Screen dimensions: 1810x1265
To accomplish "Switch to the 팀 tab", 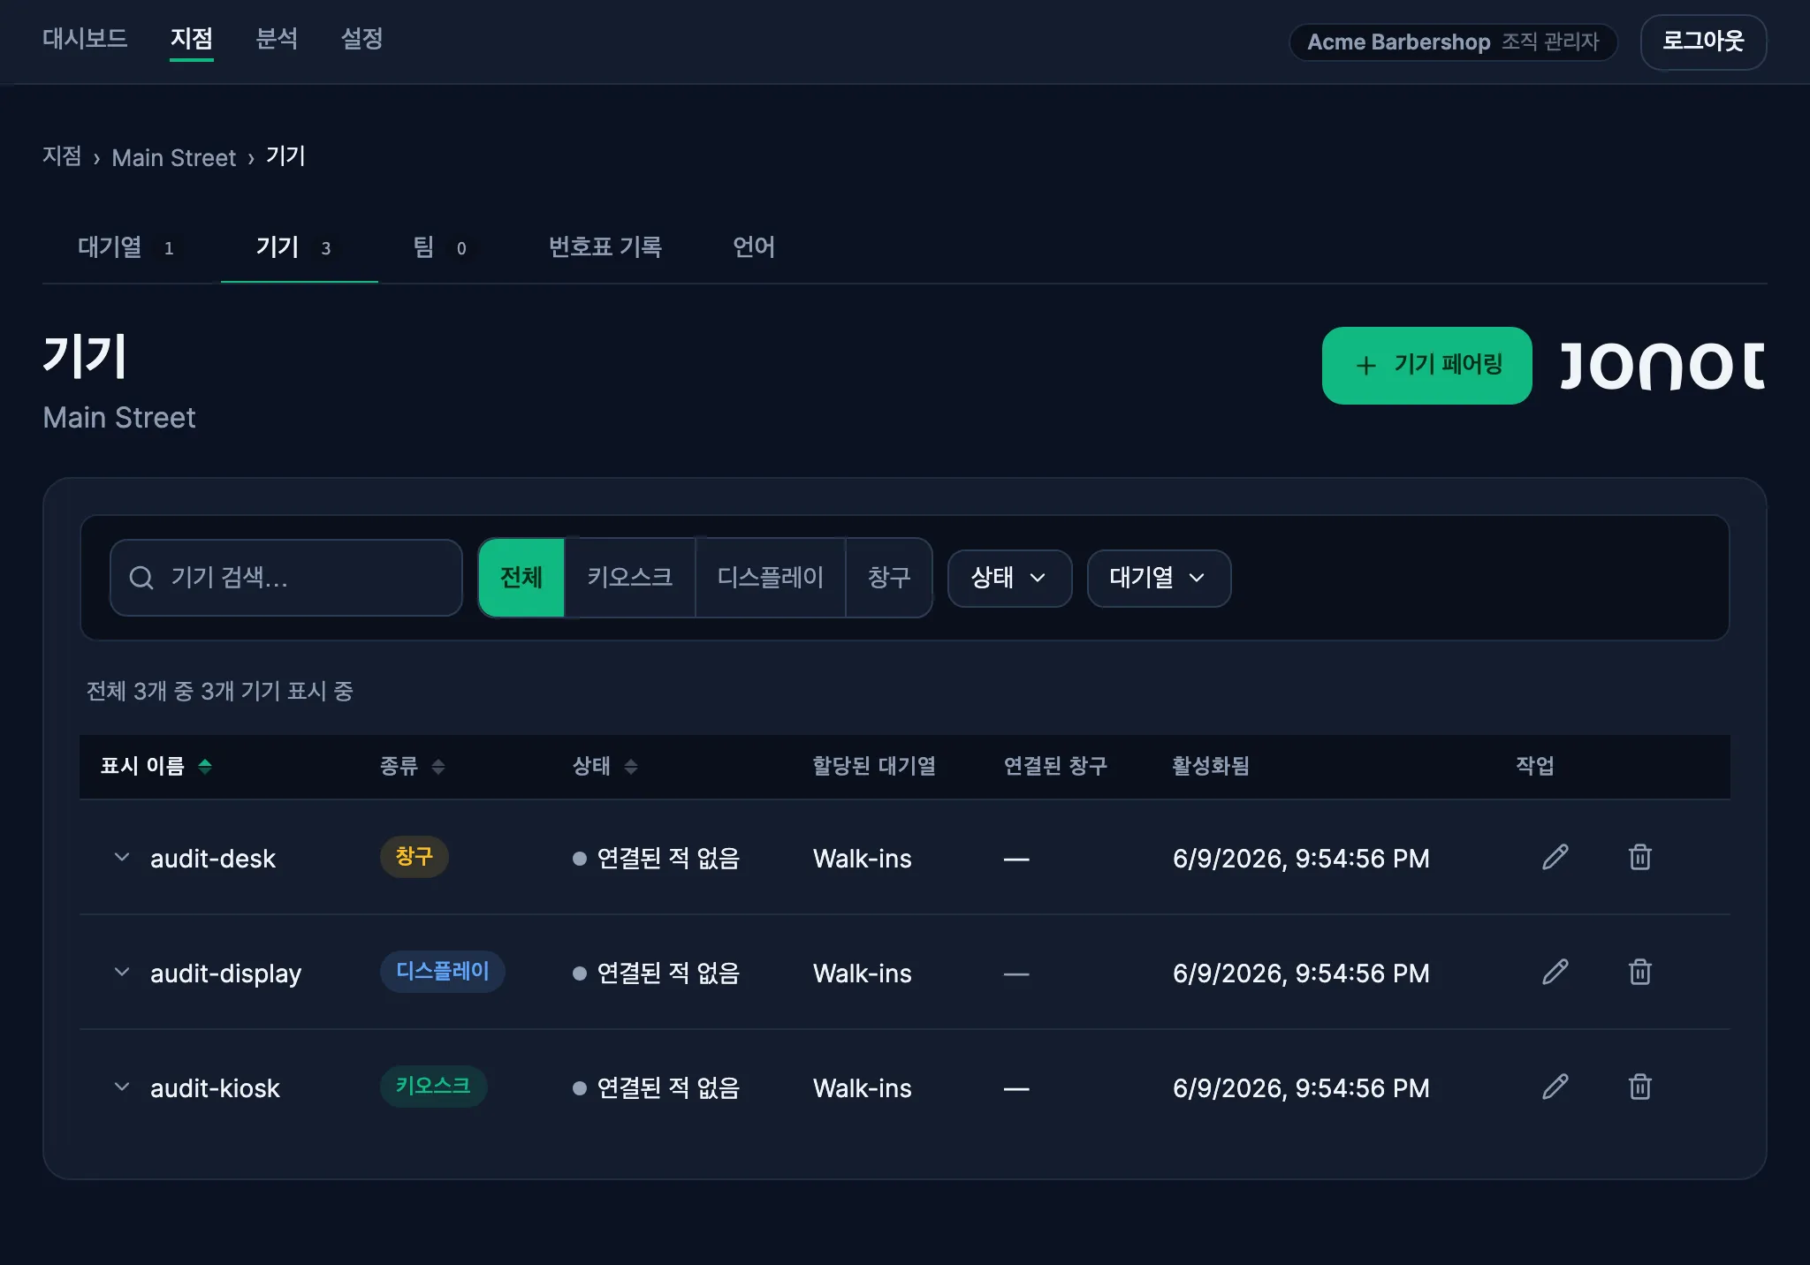I will pyautogui.click(x=442, y=247).
